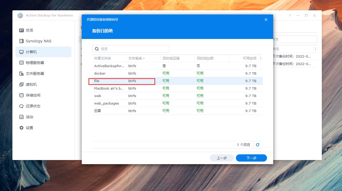Pick the web shared folder
This screenshot has height=191, width=342.
(x=177, y=96)
